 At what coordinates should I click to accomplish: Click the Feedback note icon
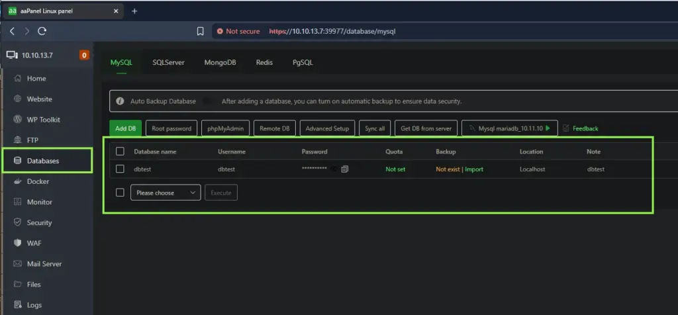tap(566, 128)
